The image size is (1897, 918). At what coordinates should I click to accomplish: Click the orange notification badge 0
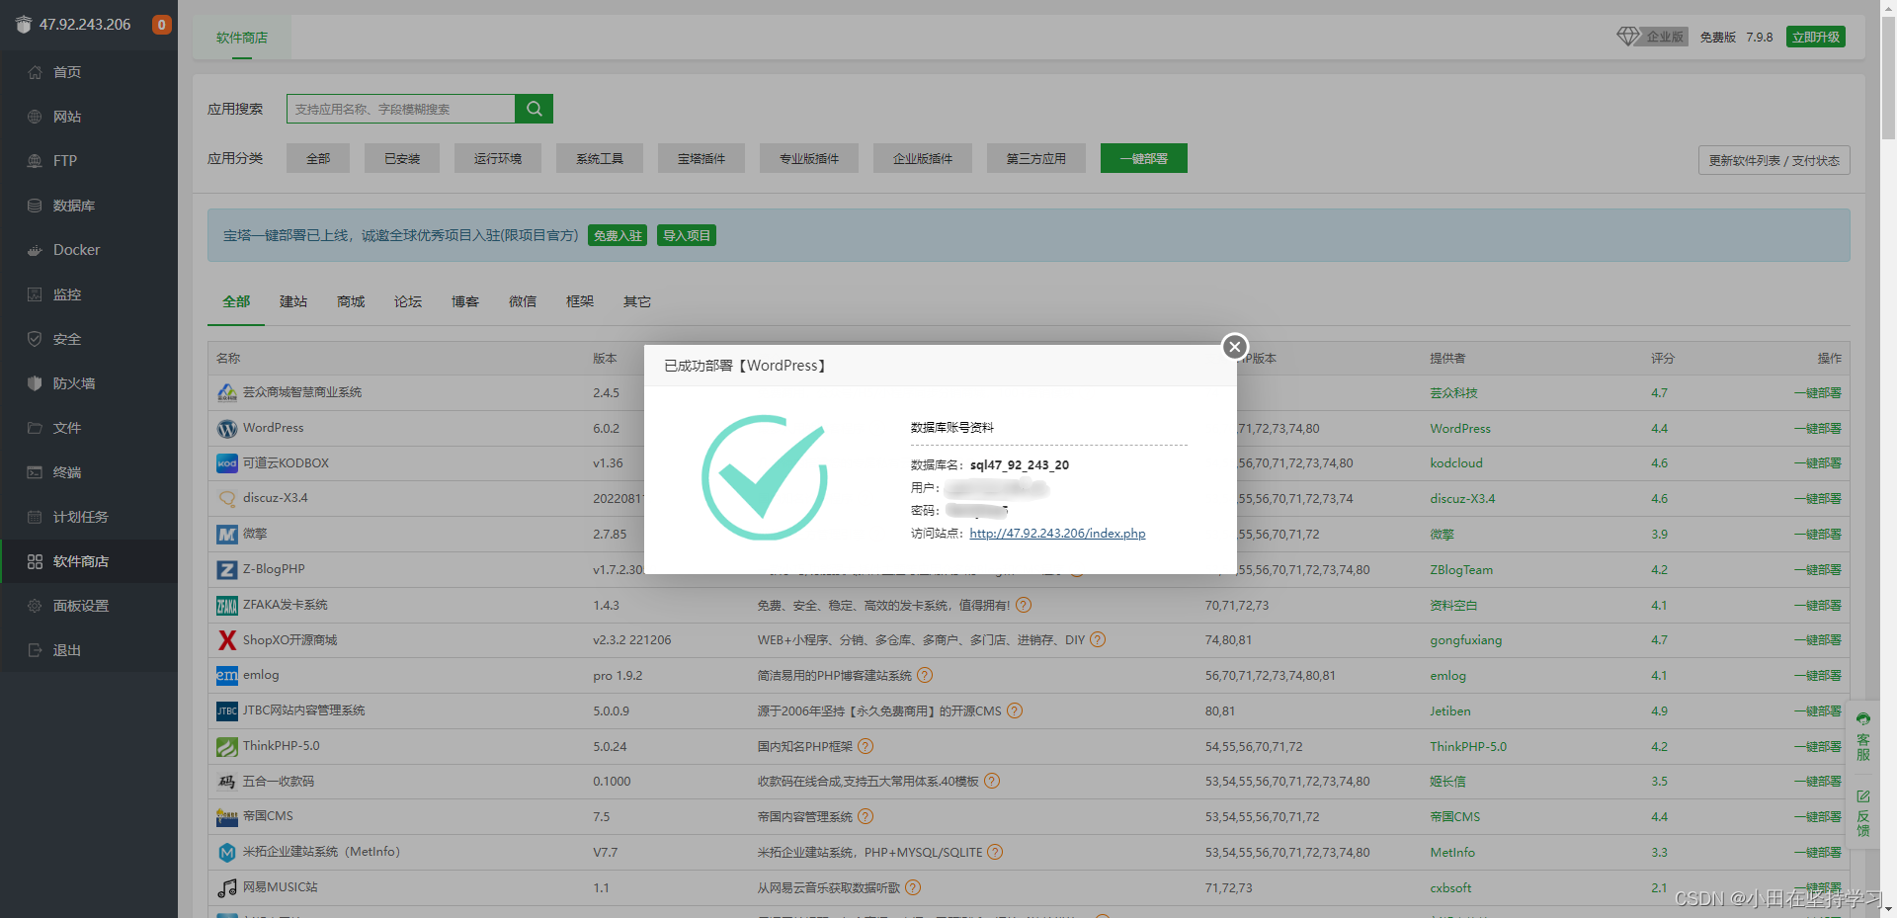pyautogui.click(x=161, y=25)
